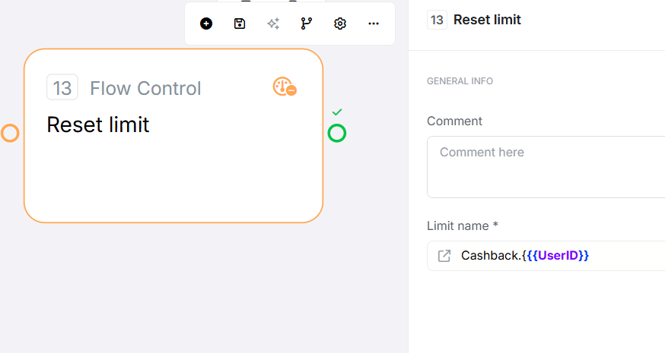Open the AI sparkles assistant icon
Screen dimensions: 665x353
click(x=273, y=24)
